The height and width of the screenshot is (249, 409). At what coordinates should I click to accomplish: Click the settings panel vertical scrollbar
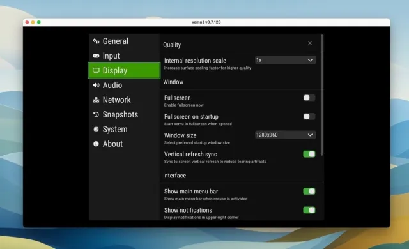(322, 95)
